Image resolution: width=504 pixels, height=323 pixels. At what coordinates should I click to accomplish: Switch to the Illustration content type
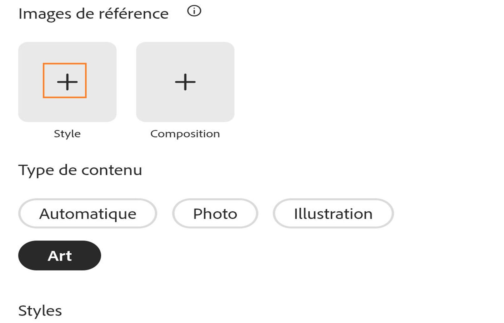(x=333, y=214)
